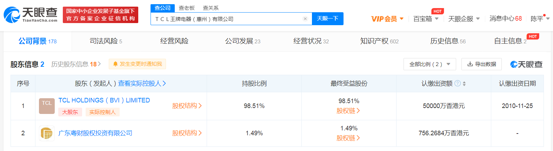Select the 司法风险 5 tab

(x=106, y=41)
